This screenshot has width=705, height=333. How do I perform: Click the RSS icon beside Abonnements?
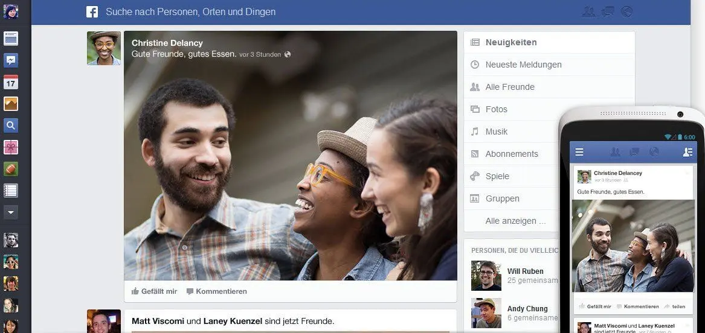click(475, 154)
